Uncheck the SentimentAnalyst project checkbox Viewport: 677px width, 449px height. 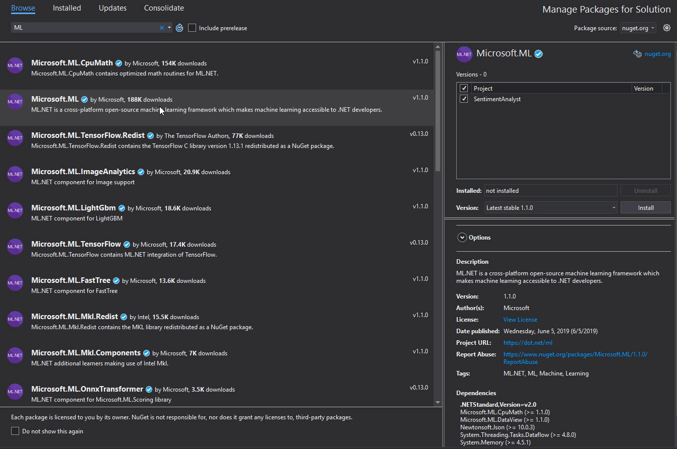pyautogui.click(x=464, y=99)
